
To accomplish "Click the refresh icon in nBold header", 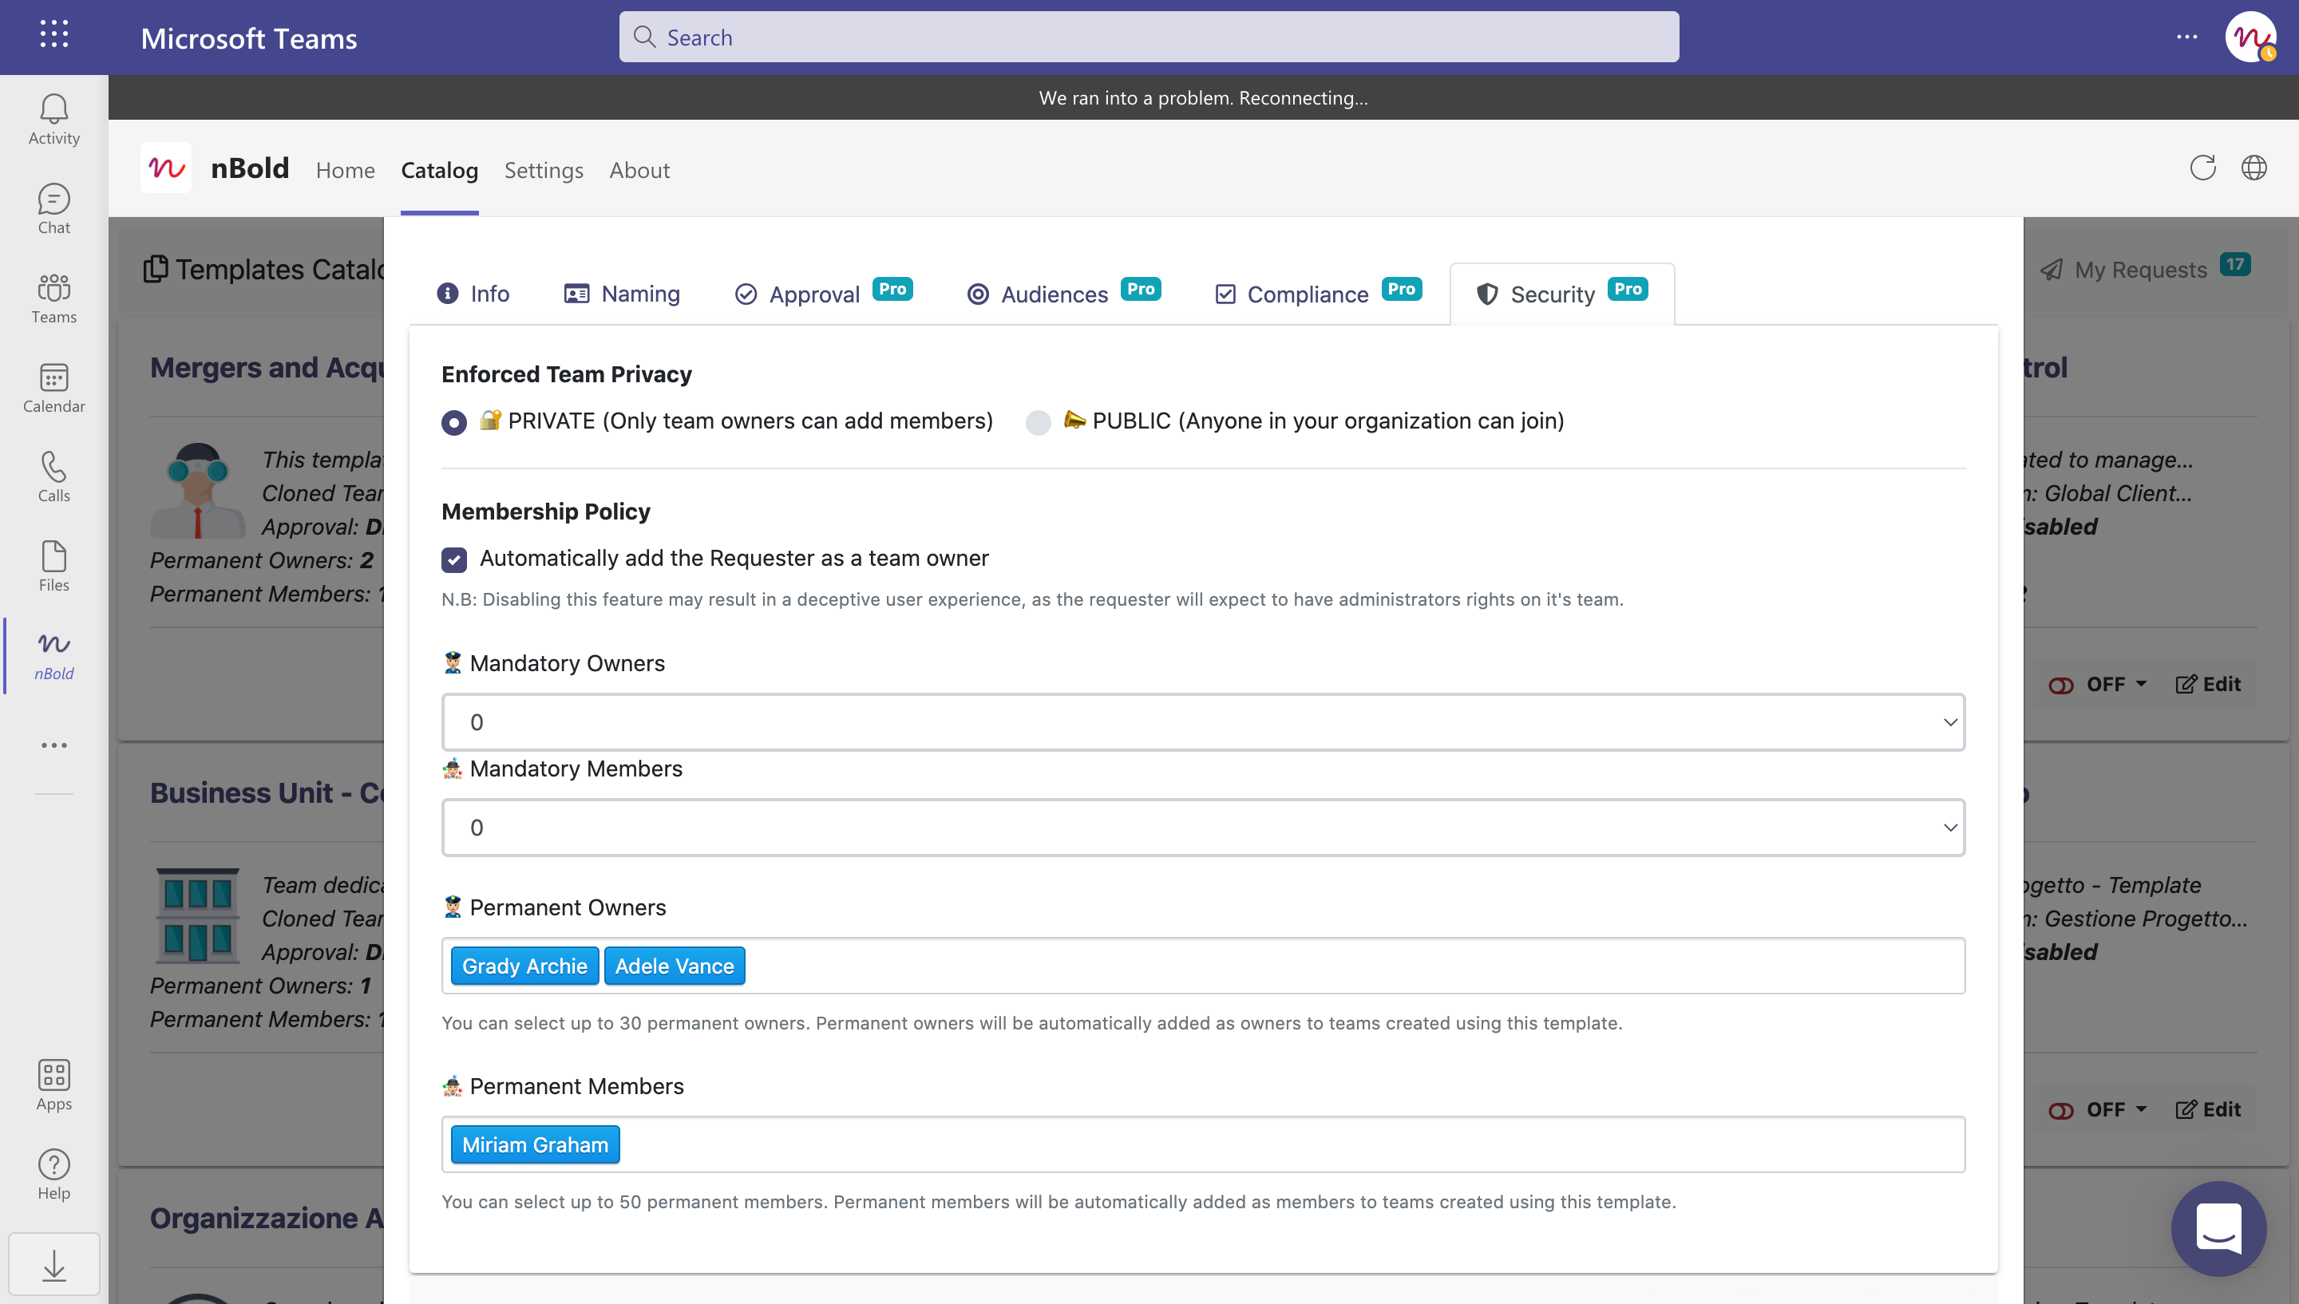I will [2202, 168].
